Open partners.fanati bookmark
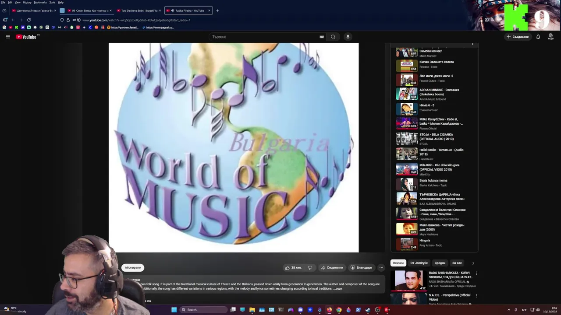The image size is (561, 315). point(123,28)
